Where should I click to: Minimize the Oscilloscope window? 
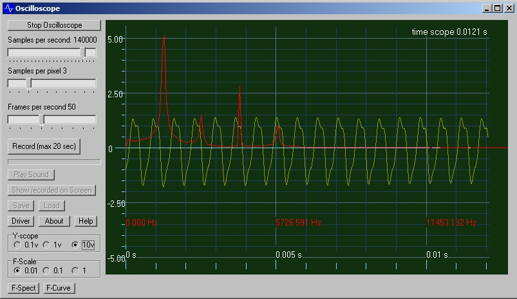pyautogui.click(x=487, y=8)
